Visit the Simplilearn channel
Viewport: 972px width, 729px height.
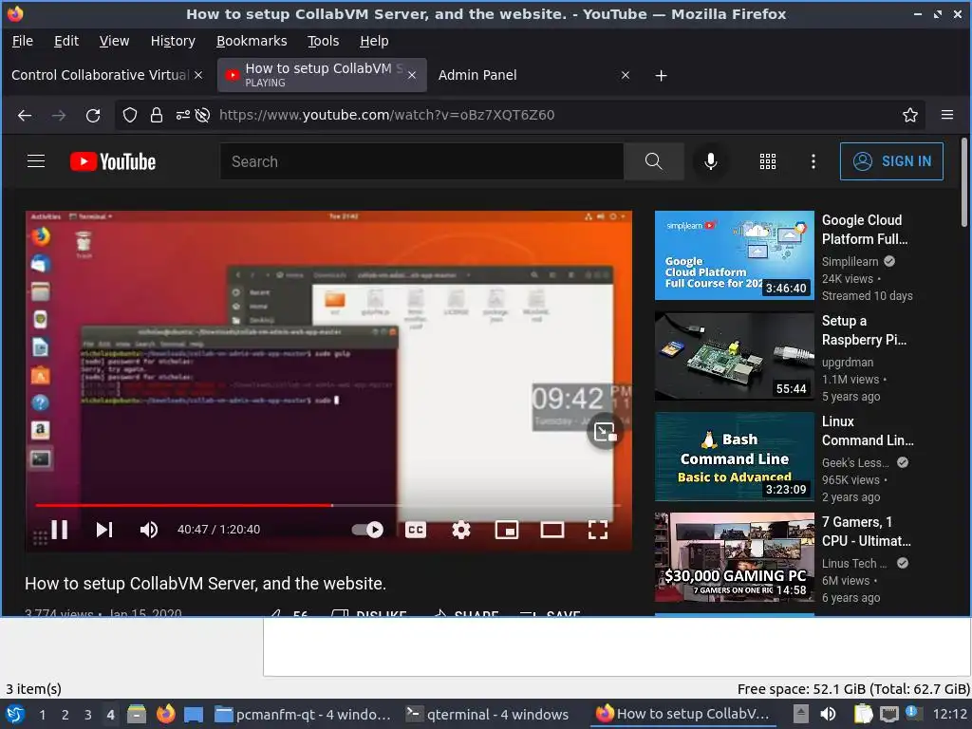coord(850,262)
